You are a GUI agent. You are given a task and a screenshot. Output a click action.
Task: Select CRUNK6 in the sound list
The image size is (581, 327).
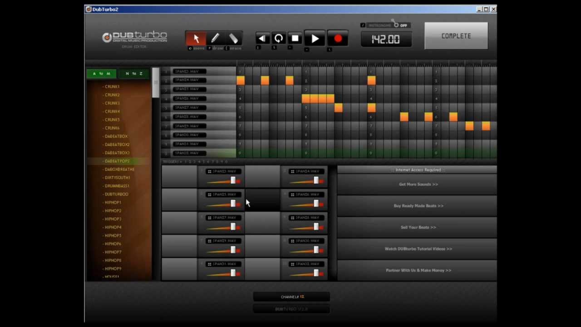112,128
